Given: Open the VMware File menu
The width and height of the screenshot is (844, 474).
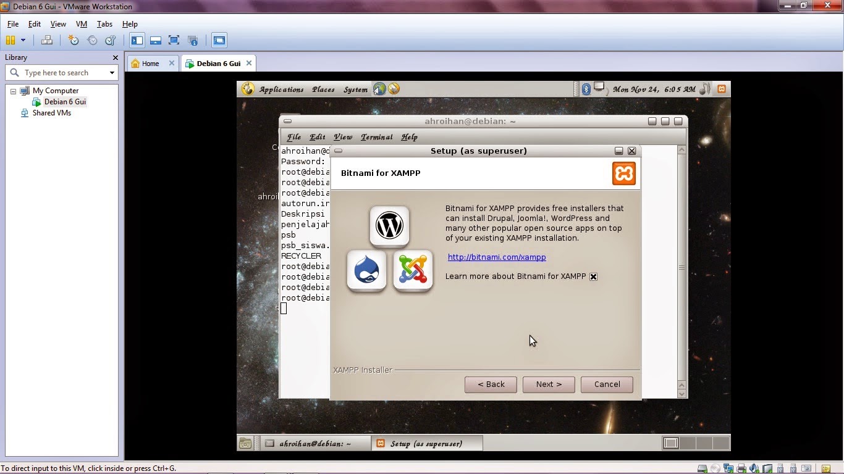Looking at the screenshot, I should 13,24.
